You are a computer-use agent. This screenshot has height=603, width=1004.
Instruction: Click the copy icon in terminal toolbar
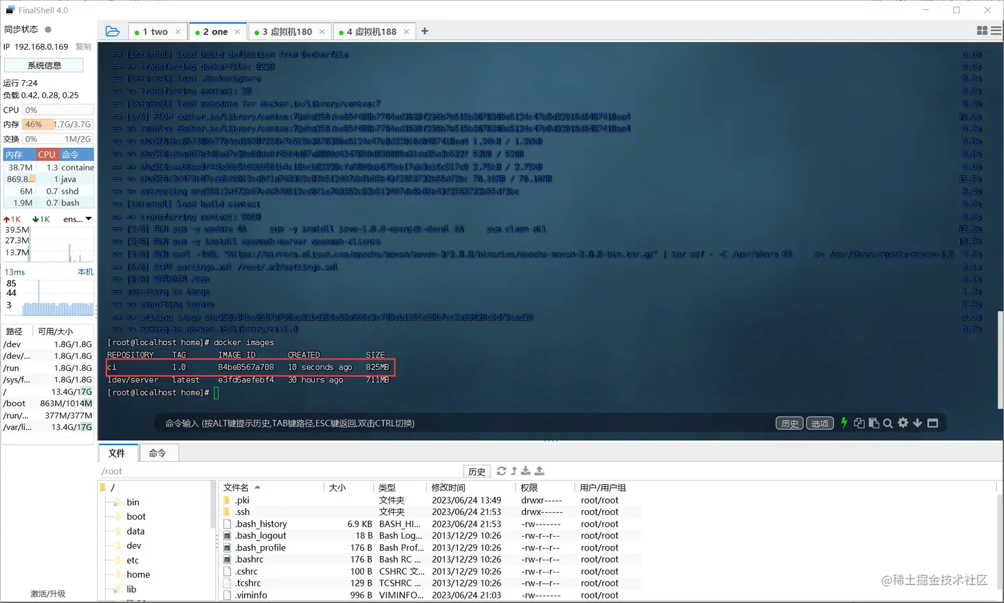[859, 423]
